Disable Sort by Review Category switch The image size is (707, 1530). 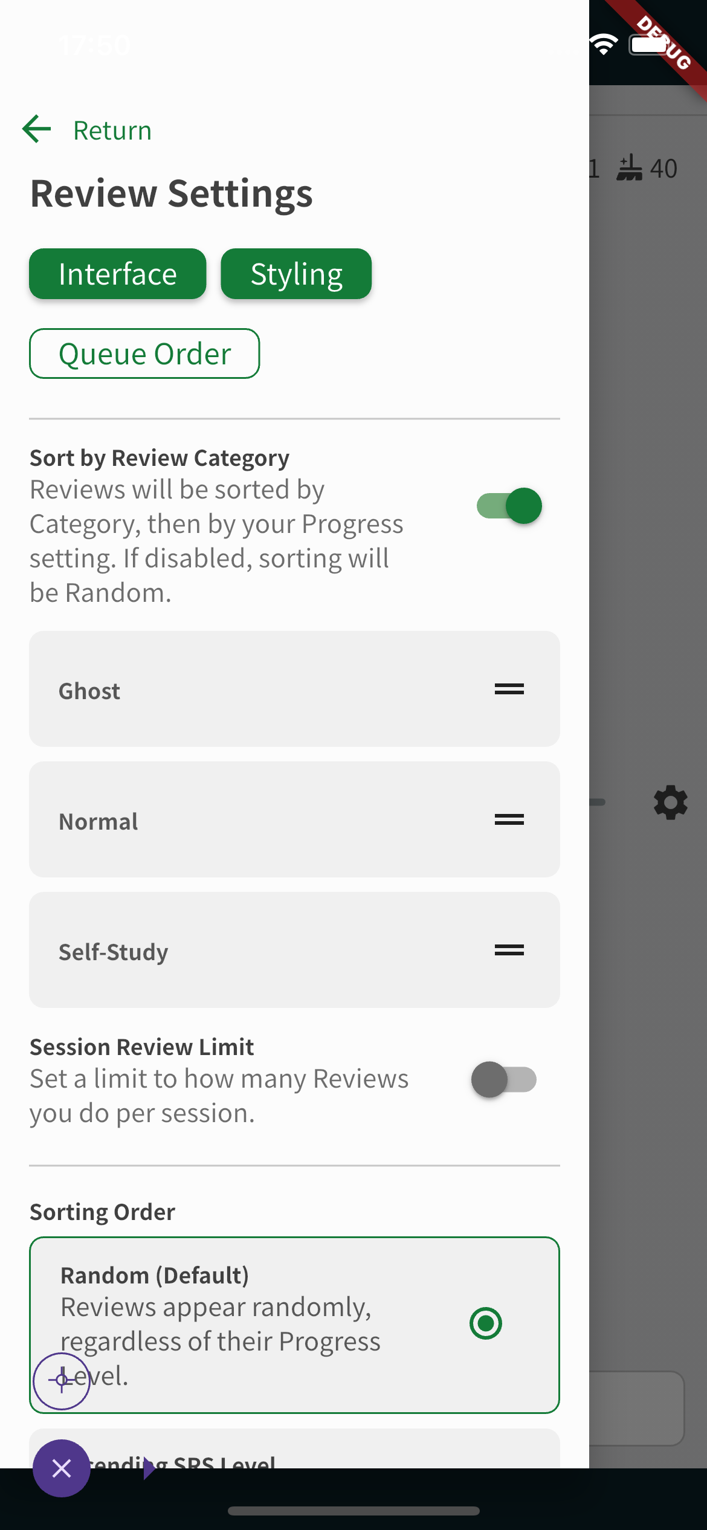(509, 506)
